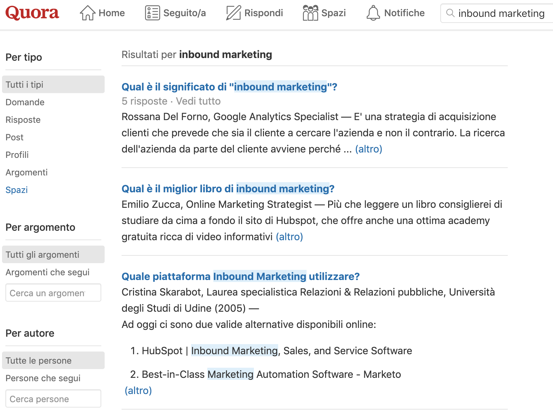Filter results by Risposte
The image size is (553, 419).
[23, 120]
